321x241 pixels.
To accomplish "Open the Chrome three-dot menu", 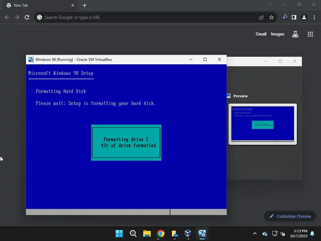I will tap(314, 18).
